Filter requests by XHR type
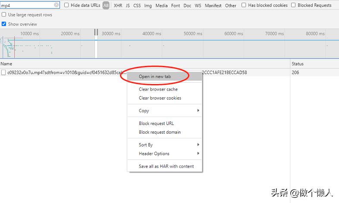Screen dimensions: 339x203 point(118,6)
